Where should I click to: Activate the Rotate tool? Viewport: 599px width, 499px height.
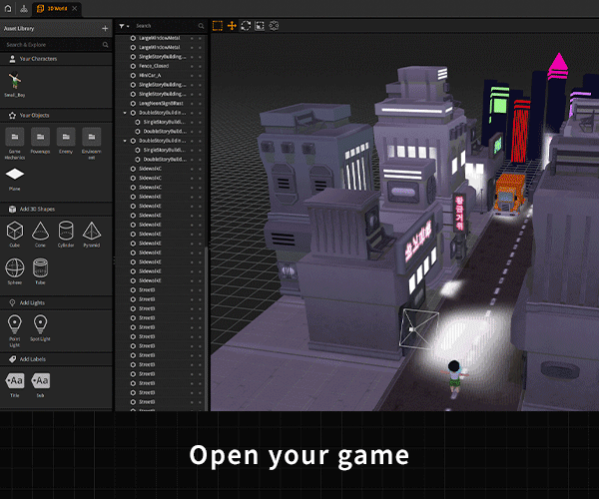tap(246, 25)
